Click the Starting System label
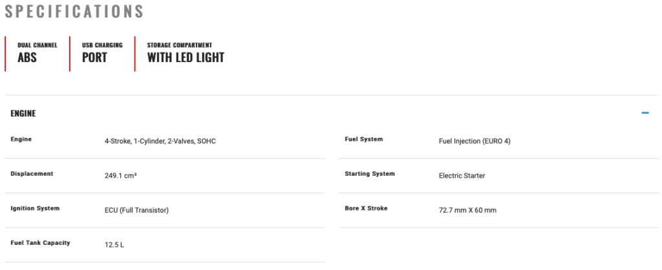The width and height of the screenshot is (662, 270). [x=370, y=174]
